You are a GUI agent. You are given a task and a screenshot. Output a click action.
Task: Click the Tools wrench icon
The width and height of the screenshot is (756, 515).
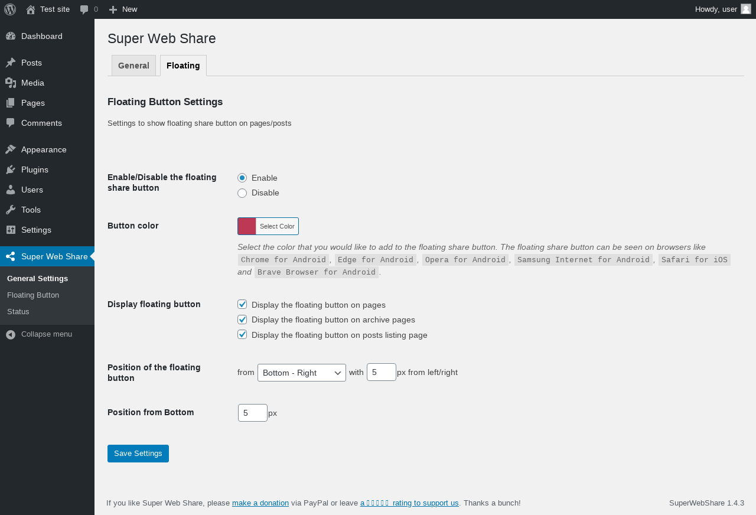pos(11,210)
